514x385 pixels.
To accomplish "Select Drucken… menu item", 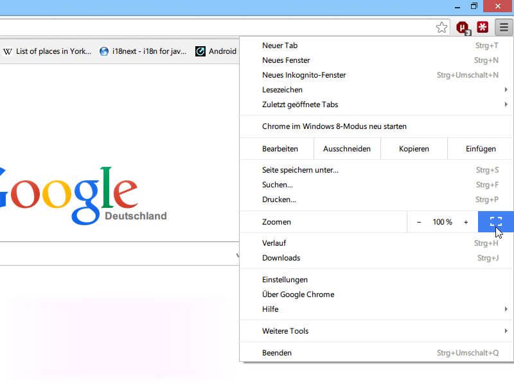I will pyautogui.click(x=377, y=200).
